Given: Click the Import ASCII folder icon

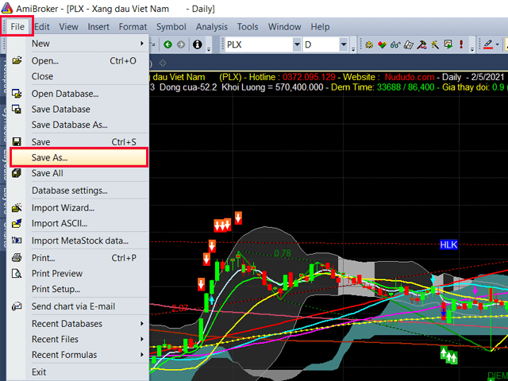Looking at the screenshot, I should [17, 223].
